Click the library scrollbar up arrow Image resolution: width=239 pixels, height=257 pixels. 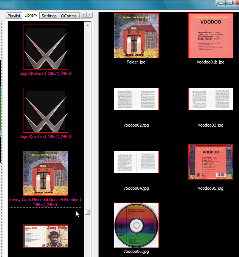click(x=88, y=25)
